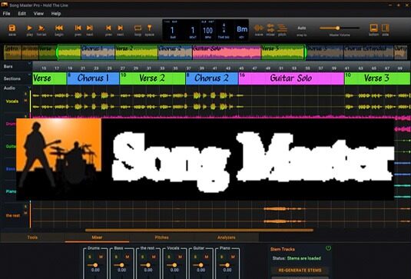The width and height of the screenshot is (411, 279).
Task: Click the space marker icon
Action: coord(149,28)
